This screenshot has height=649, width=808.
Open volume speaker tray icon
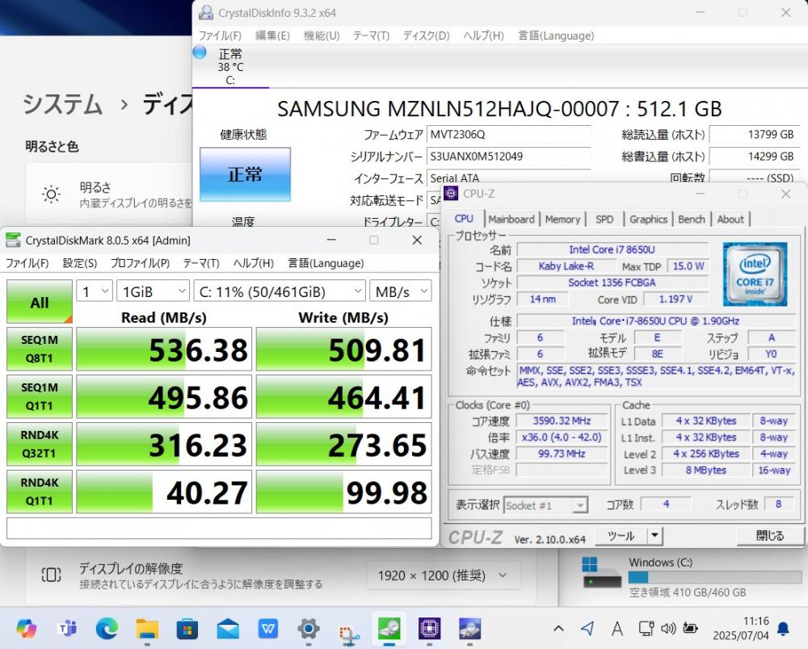(668, 628)
